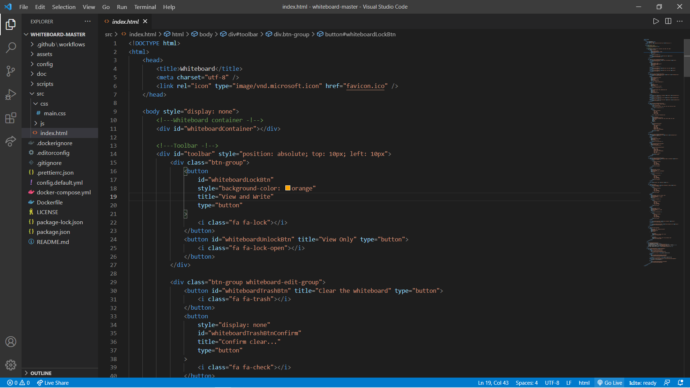690x388 pixels.
Task: Click the html language mode indicator
Action: (584, 383)
